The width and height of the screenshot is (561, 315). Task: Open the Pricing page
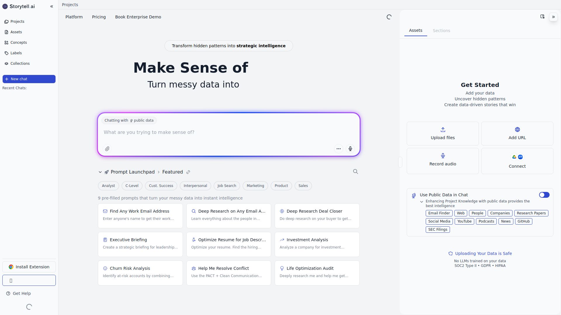click(x=99, y=17)
